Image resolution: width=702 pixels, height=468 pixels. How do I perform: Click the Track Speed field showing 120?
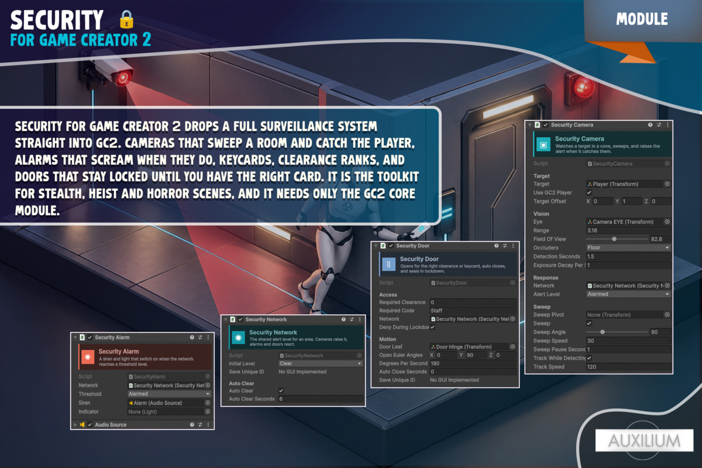tap(628, 367)
